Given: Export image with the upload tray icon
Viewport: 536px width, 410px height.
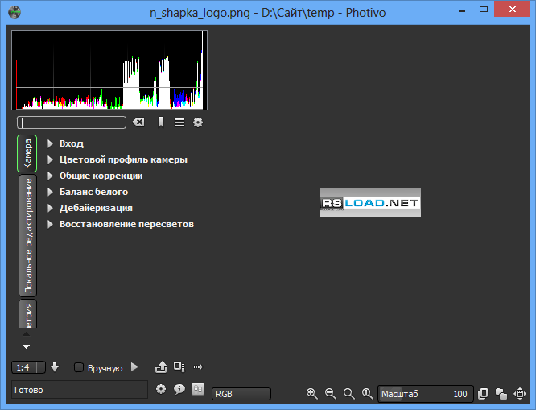Looking at the screenshot, I should pos(161,367).
